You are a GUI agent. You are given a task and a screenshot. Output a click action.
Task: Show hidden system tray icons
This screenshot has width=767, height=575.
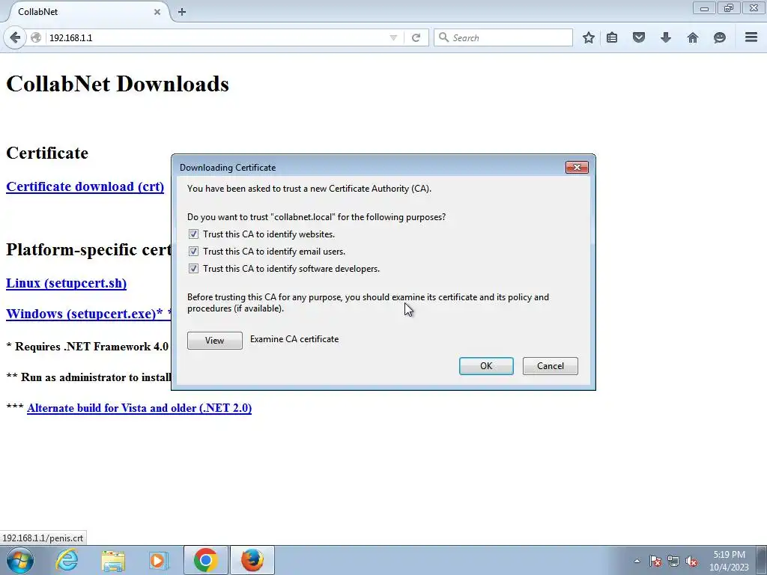pos(637,561)
